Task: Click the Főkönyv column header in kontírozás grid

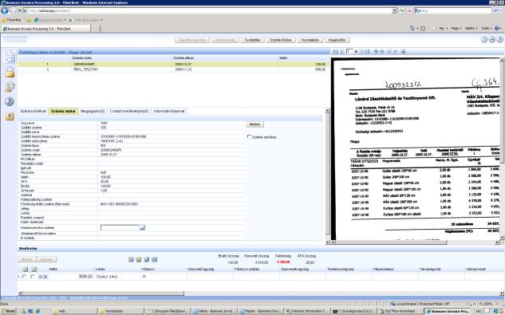Action: (148, 269)
